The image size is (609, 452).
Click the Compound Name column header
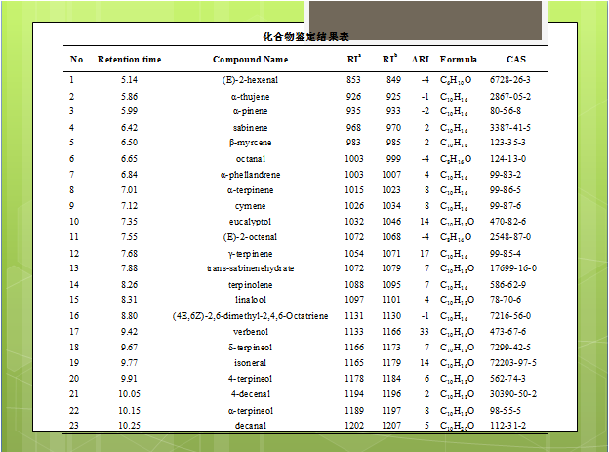[x=251, y=60]
